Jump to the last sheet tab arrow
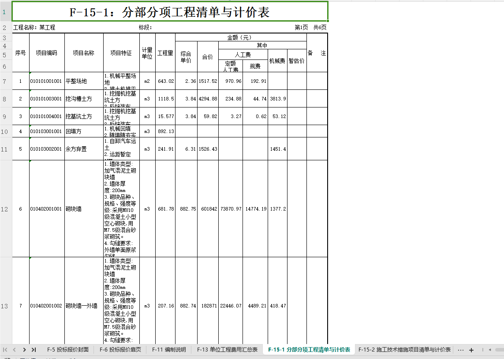This screenshot has height=359, width=504. pyautogui.click(x=34, y=350)
